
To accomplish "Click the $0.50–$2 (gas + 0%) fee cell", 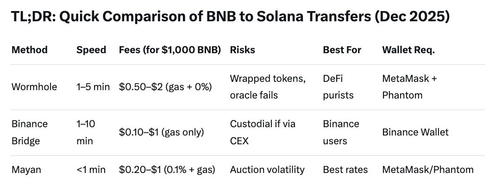I will (165, 87).
